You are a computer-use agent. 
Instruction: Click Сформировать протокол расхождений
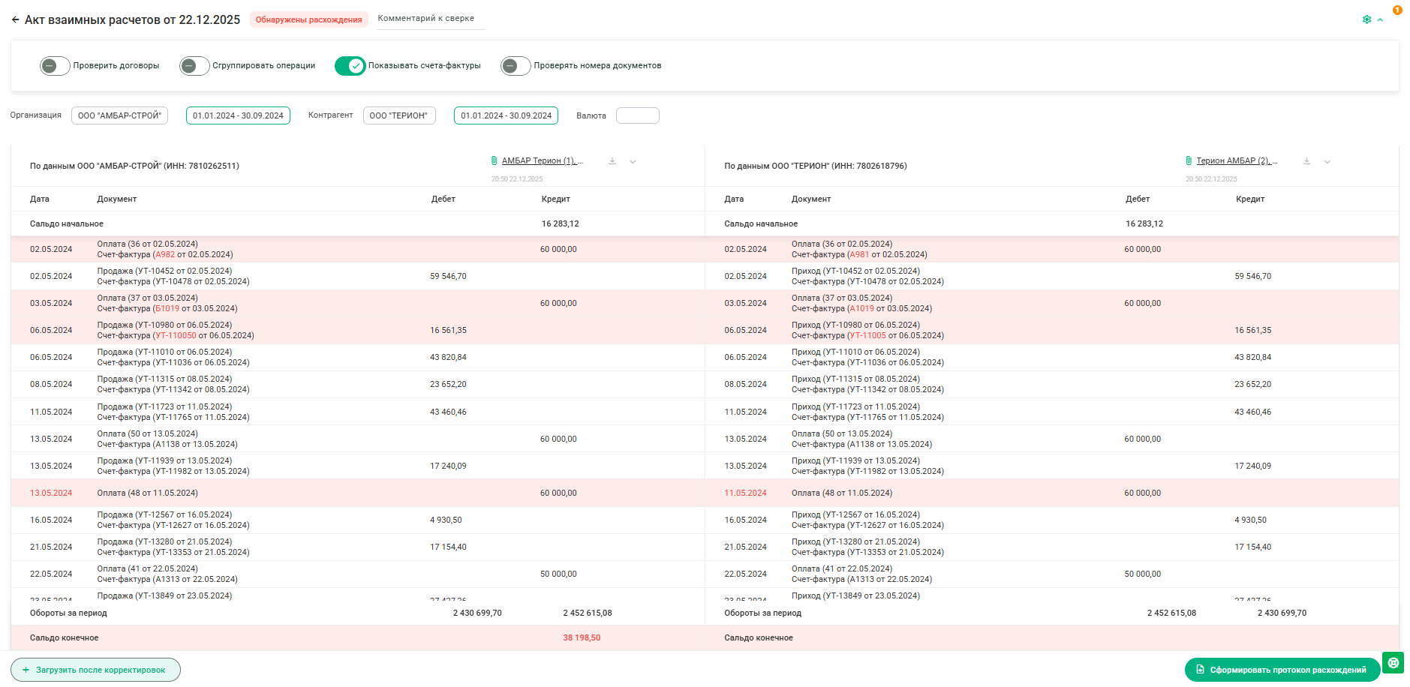1282,670
